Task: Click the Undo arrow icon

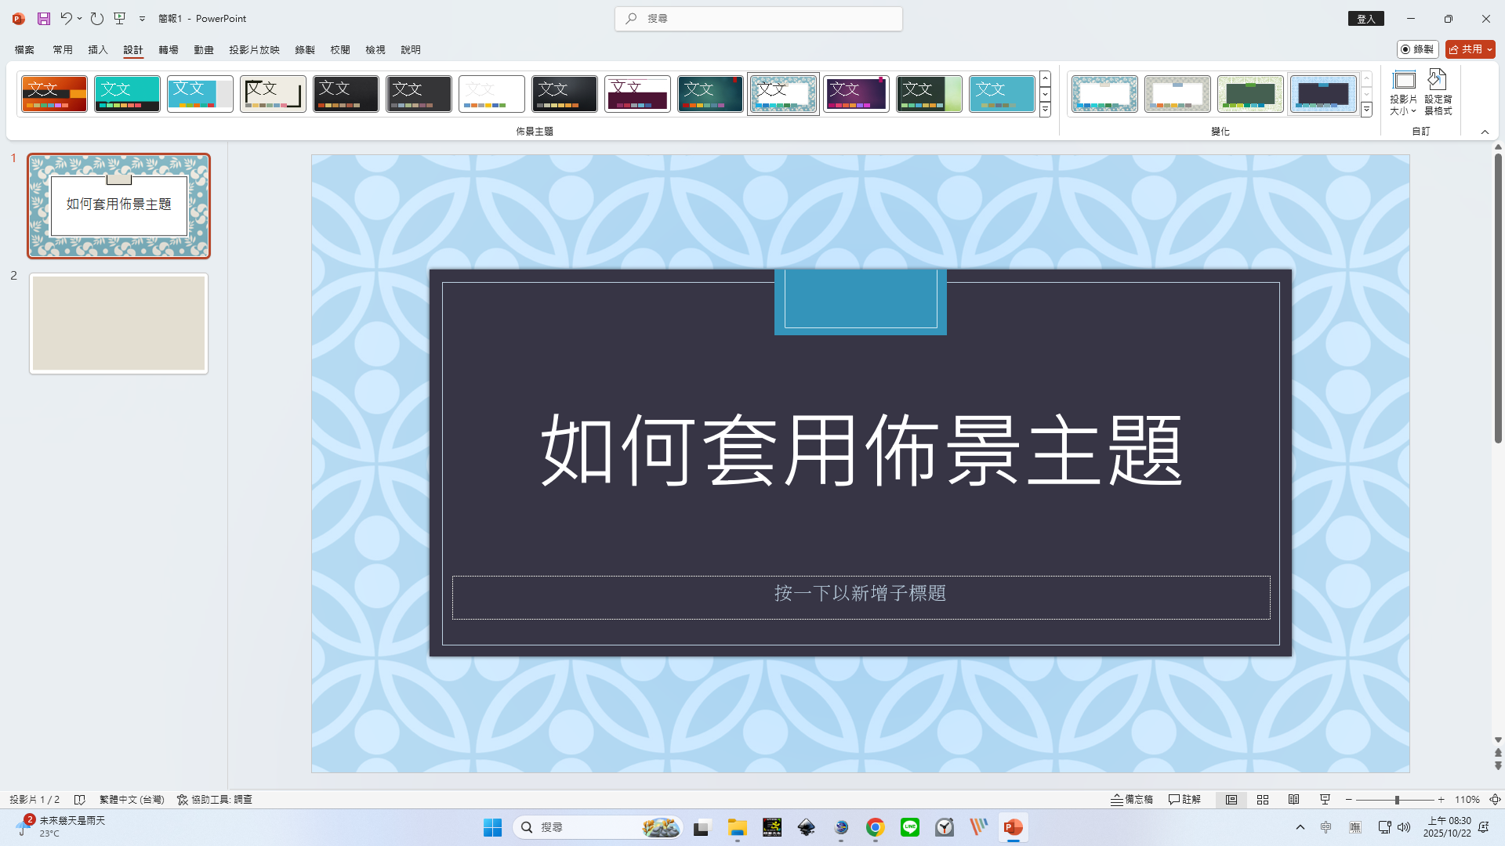Action: tap(66, 18)
